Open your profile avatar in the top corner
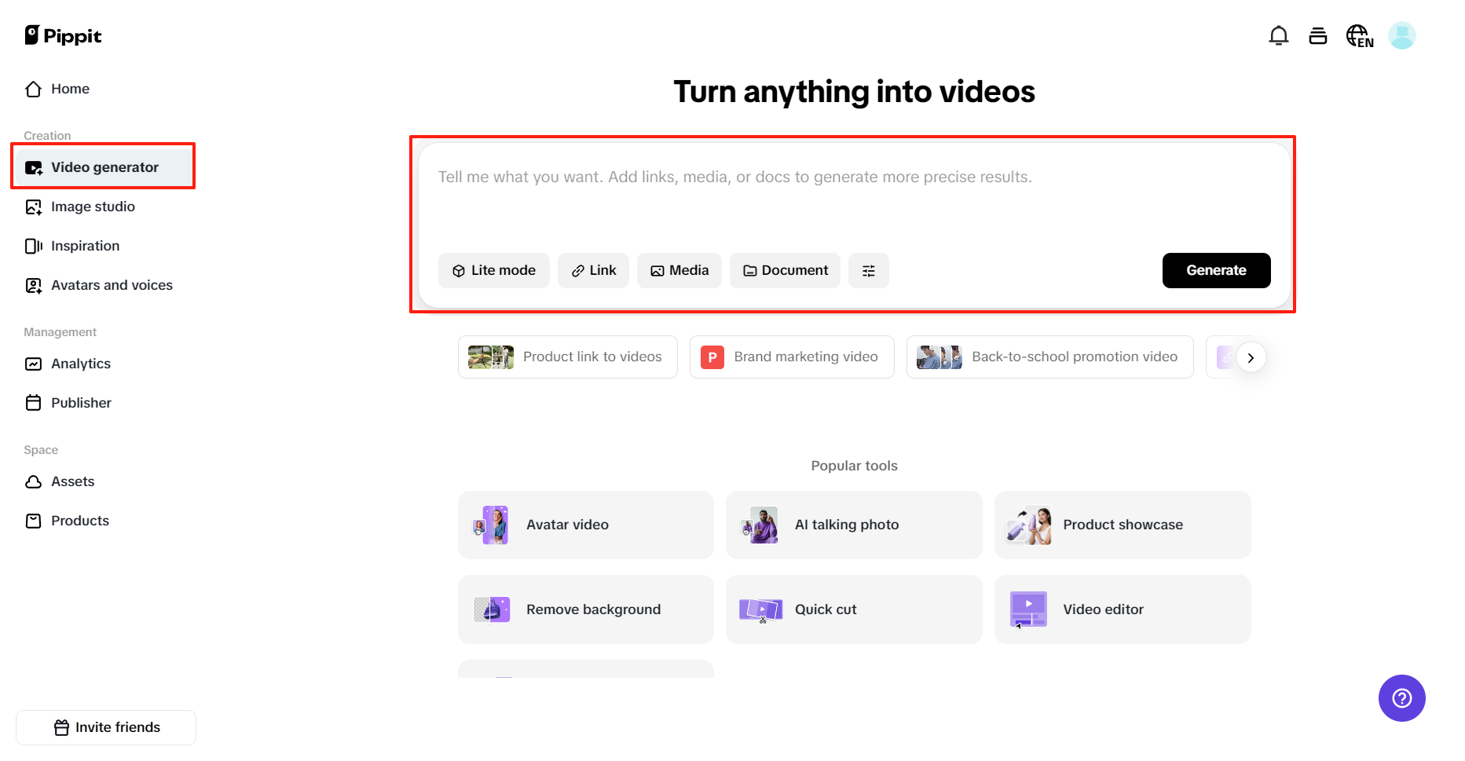This screenshot has height=761, width=1465. 1402,35
